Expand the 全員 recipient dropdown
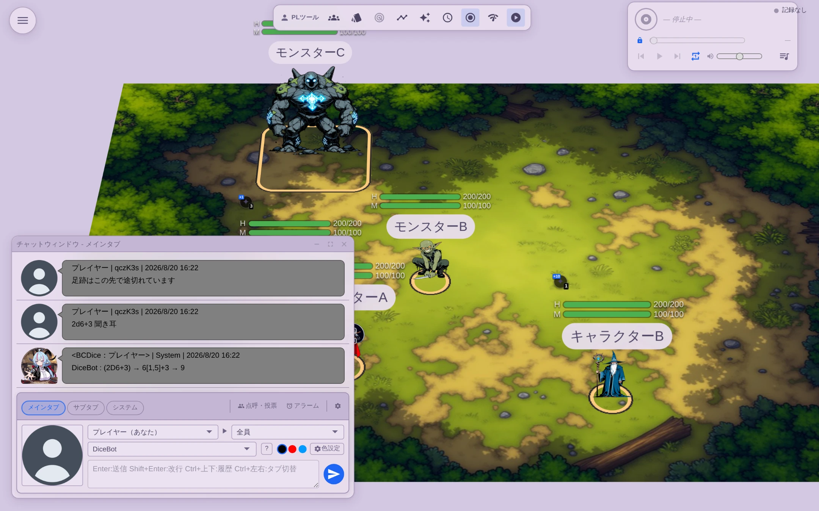This screenshot has height=511, width=819. coord(287,432)
